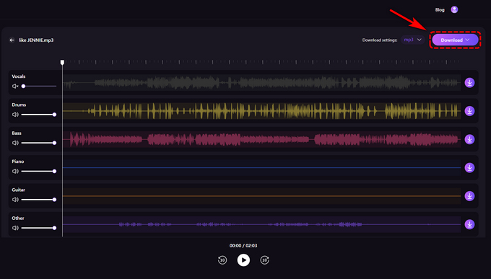Mute the Other track speaker icon
Screen dimensions: 491x279
15,228
